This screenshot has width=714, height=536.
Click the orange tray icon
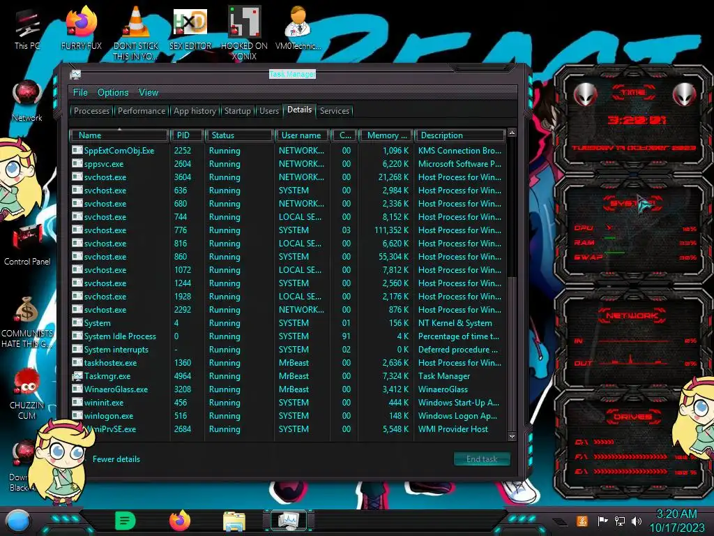pyautogui.click(x=582, y=521)
